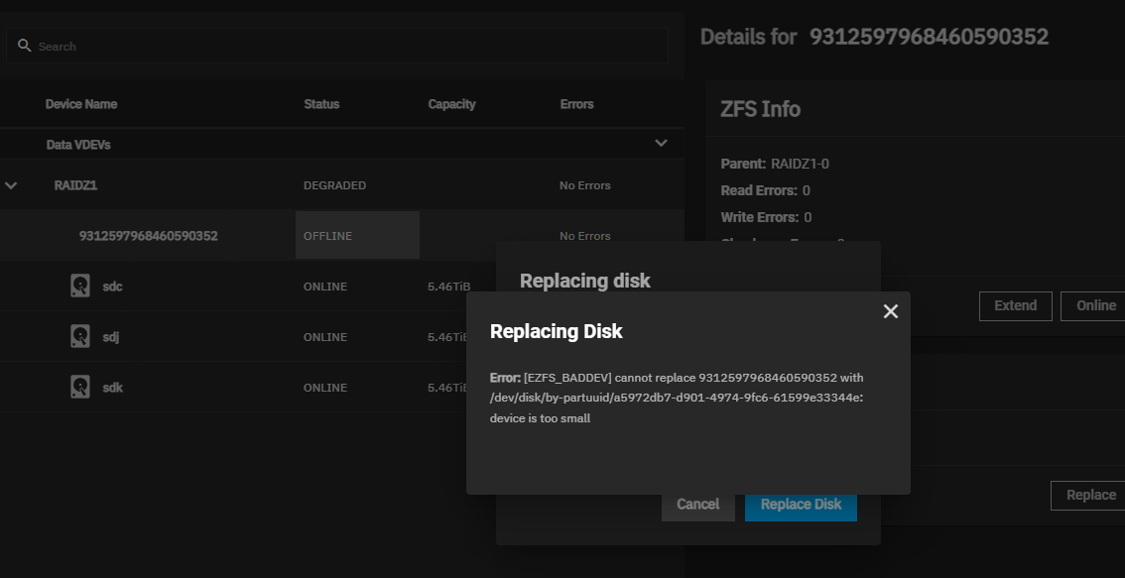This screenshot has height=578, width=1125.
Task: Click the Write Errors: 0 line
Action: 766,216
